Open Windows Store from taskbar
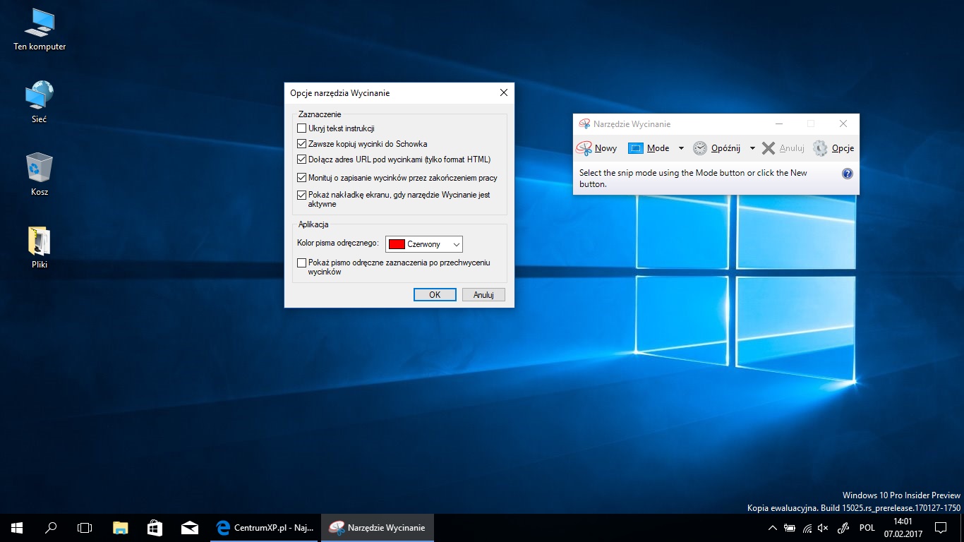Image resolution: width=964 pixels, height=542 pixels. click(x=155, y=527)
